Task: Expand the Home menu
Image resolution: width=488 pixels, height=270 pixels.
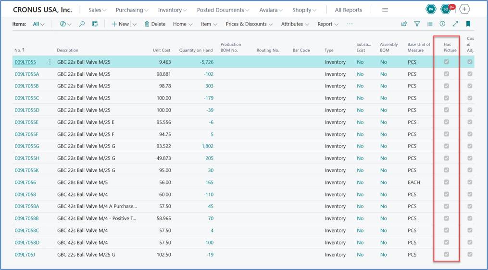Action: [183, 24]
